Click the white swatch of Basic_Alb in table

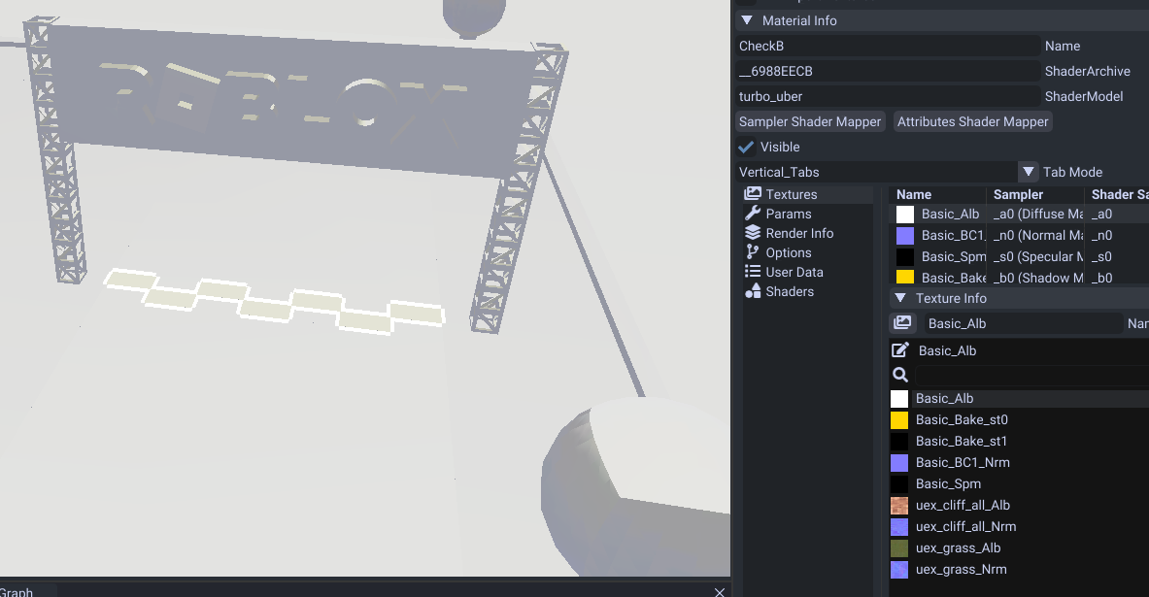tap(905, 214)
